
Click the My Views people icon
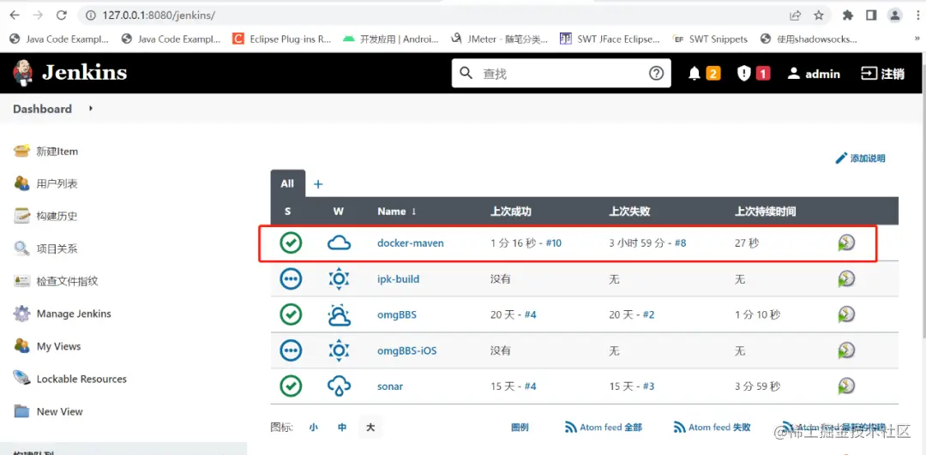21,346
